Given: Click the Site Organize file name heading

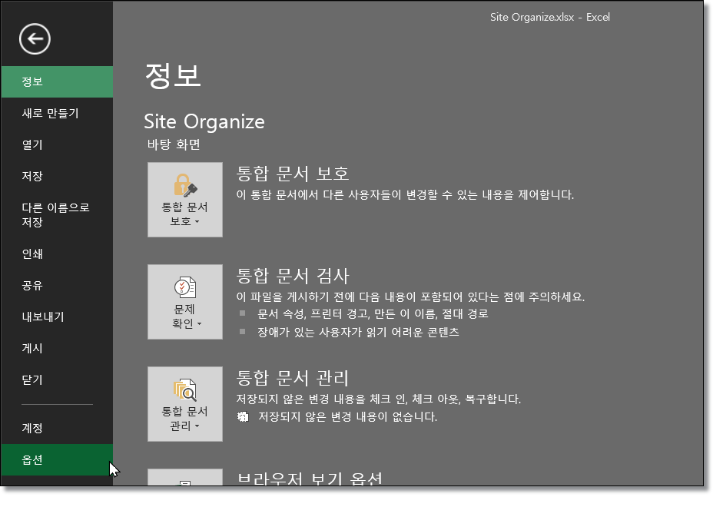Looking at the screenshot, I should point(204,122).
